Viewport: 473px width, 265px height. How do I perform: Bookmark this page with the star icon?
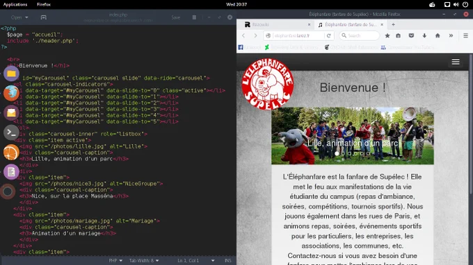pos(387,35)
